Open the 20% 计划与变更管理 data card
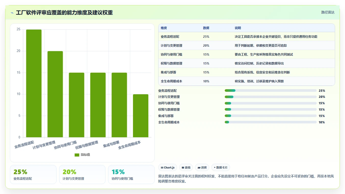Screen dimensions: 345x194 click(82, 174)
